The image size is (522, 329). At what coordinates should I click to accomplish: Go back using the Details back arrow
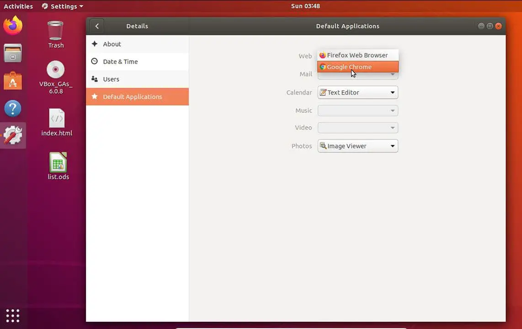(x=97, y=26)
